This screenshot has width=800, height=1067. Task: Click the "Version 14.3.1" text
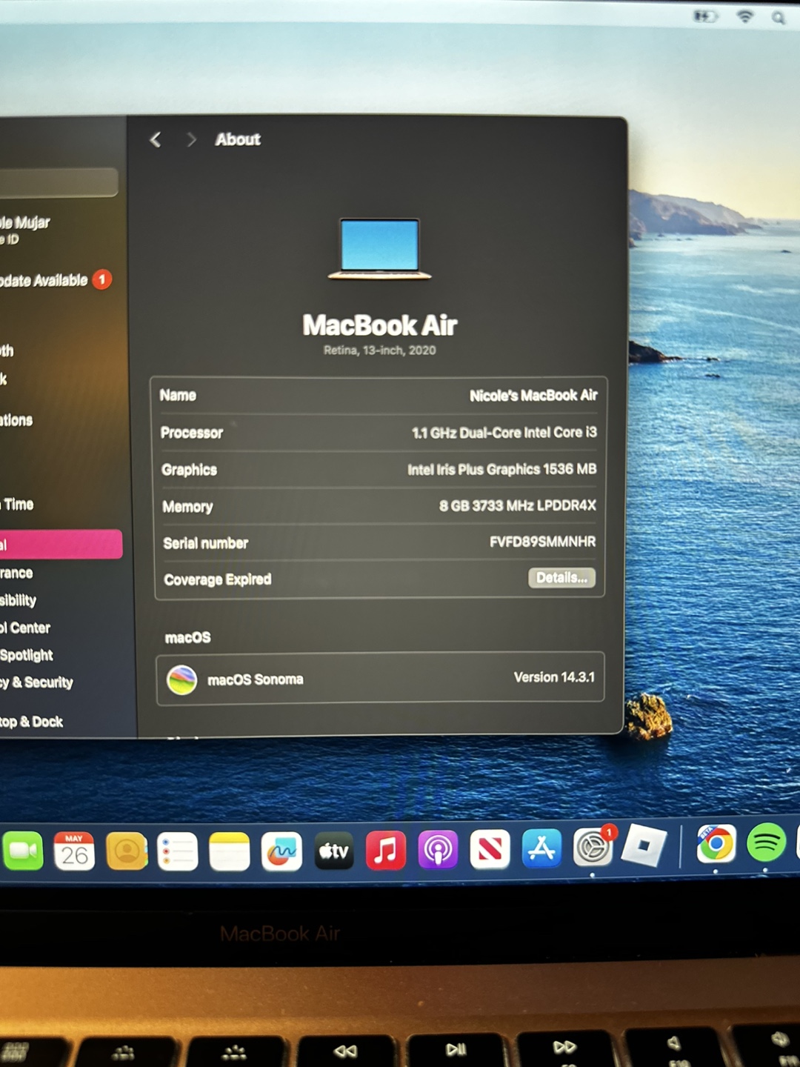point(554,677)
